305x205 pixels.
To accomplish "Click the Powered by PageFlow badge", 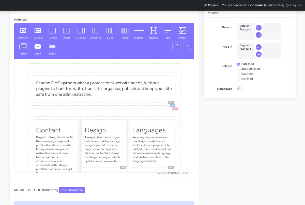I will tap(171, 173).
